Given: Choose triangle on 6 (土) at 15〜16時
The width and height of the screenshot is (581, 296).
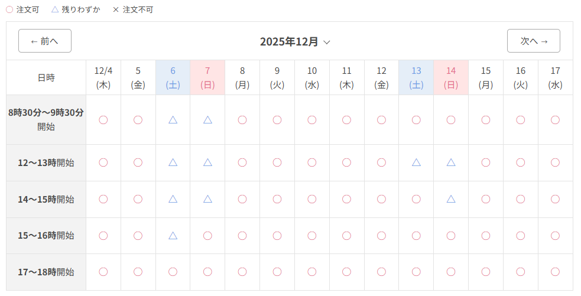Looking at the screenshot, I should pyautogui.click(x=173, y=236).
